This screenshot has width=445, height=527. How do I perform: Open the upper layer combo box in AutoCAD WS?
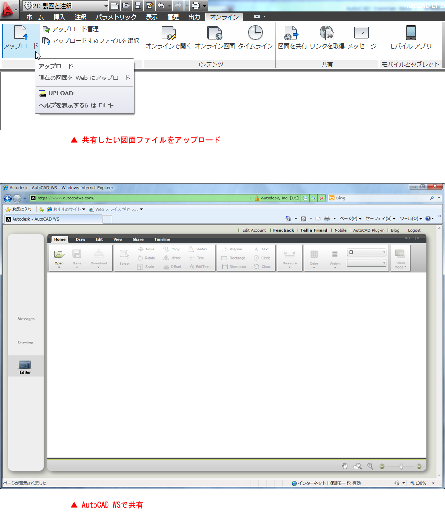pos(366,252)
